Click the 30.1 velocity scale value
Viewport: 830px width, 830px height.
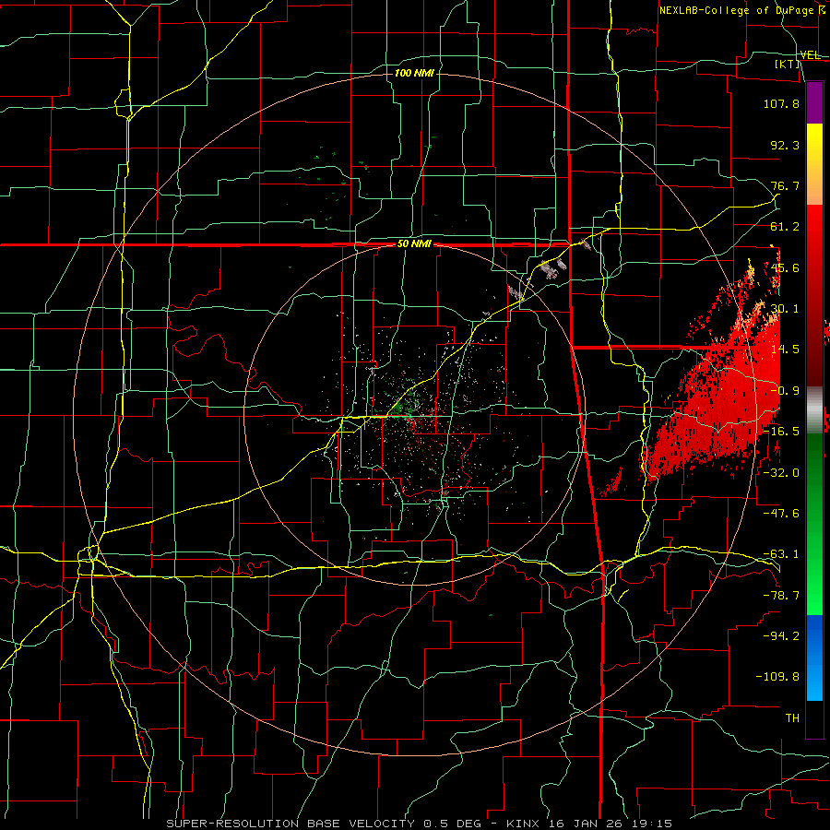coord(785,309)
